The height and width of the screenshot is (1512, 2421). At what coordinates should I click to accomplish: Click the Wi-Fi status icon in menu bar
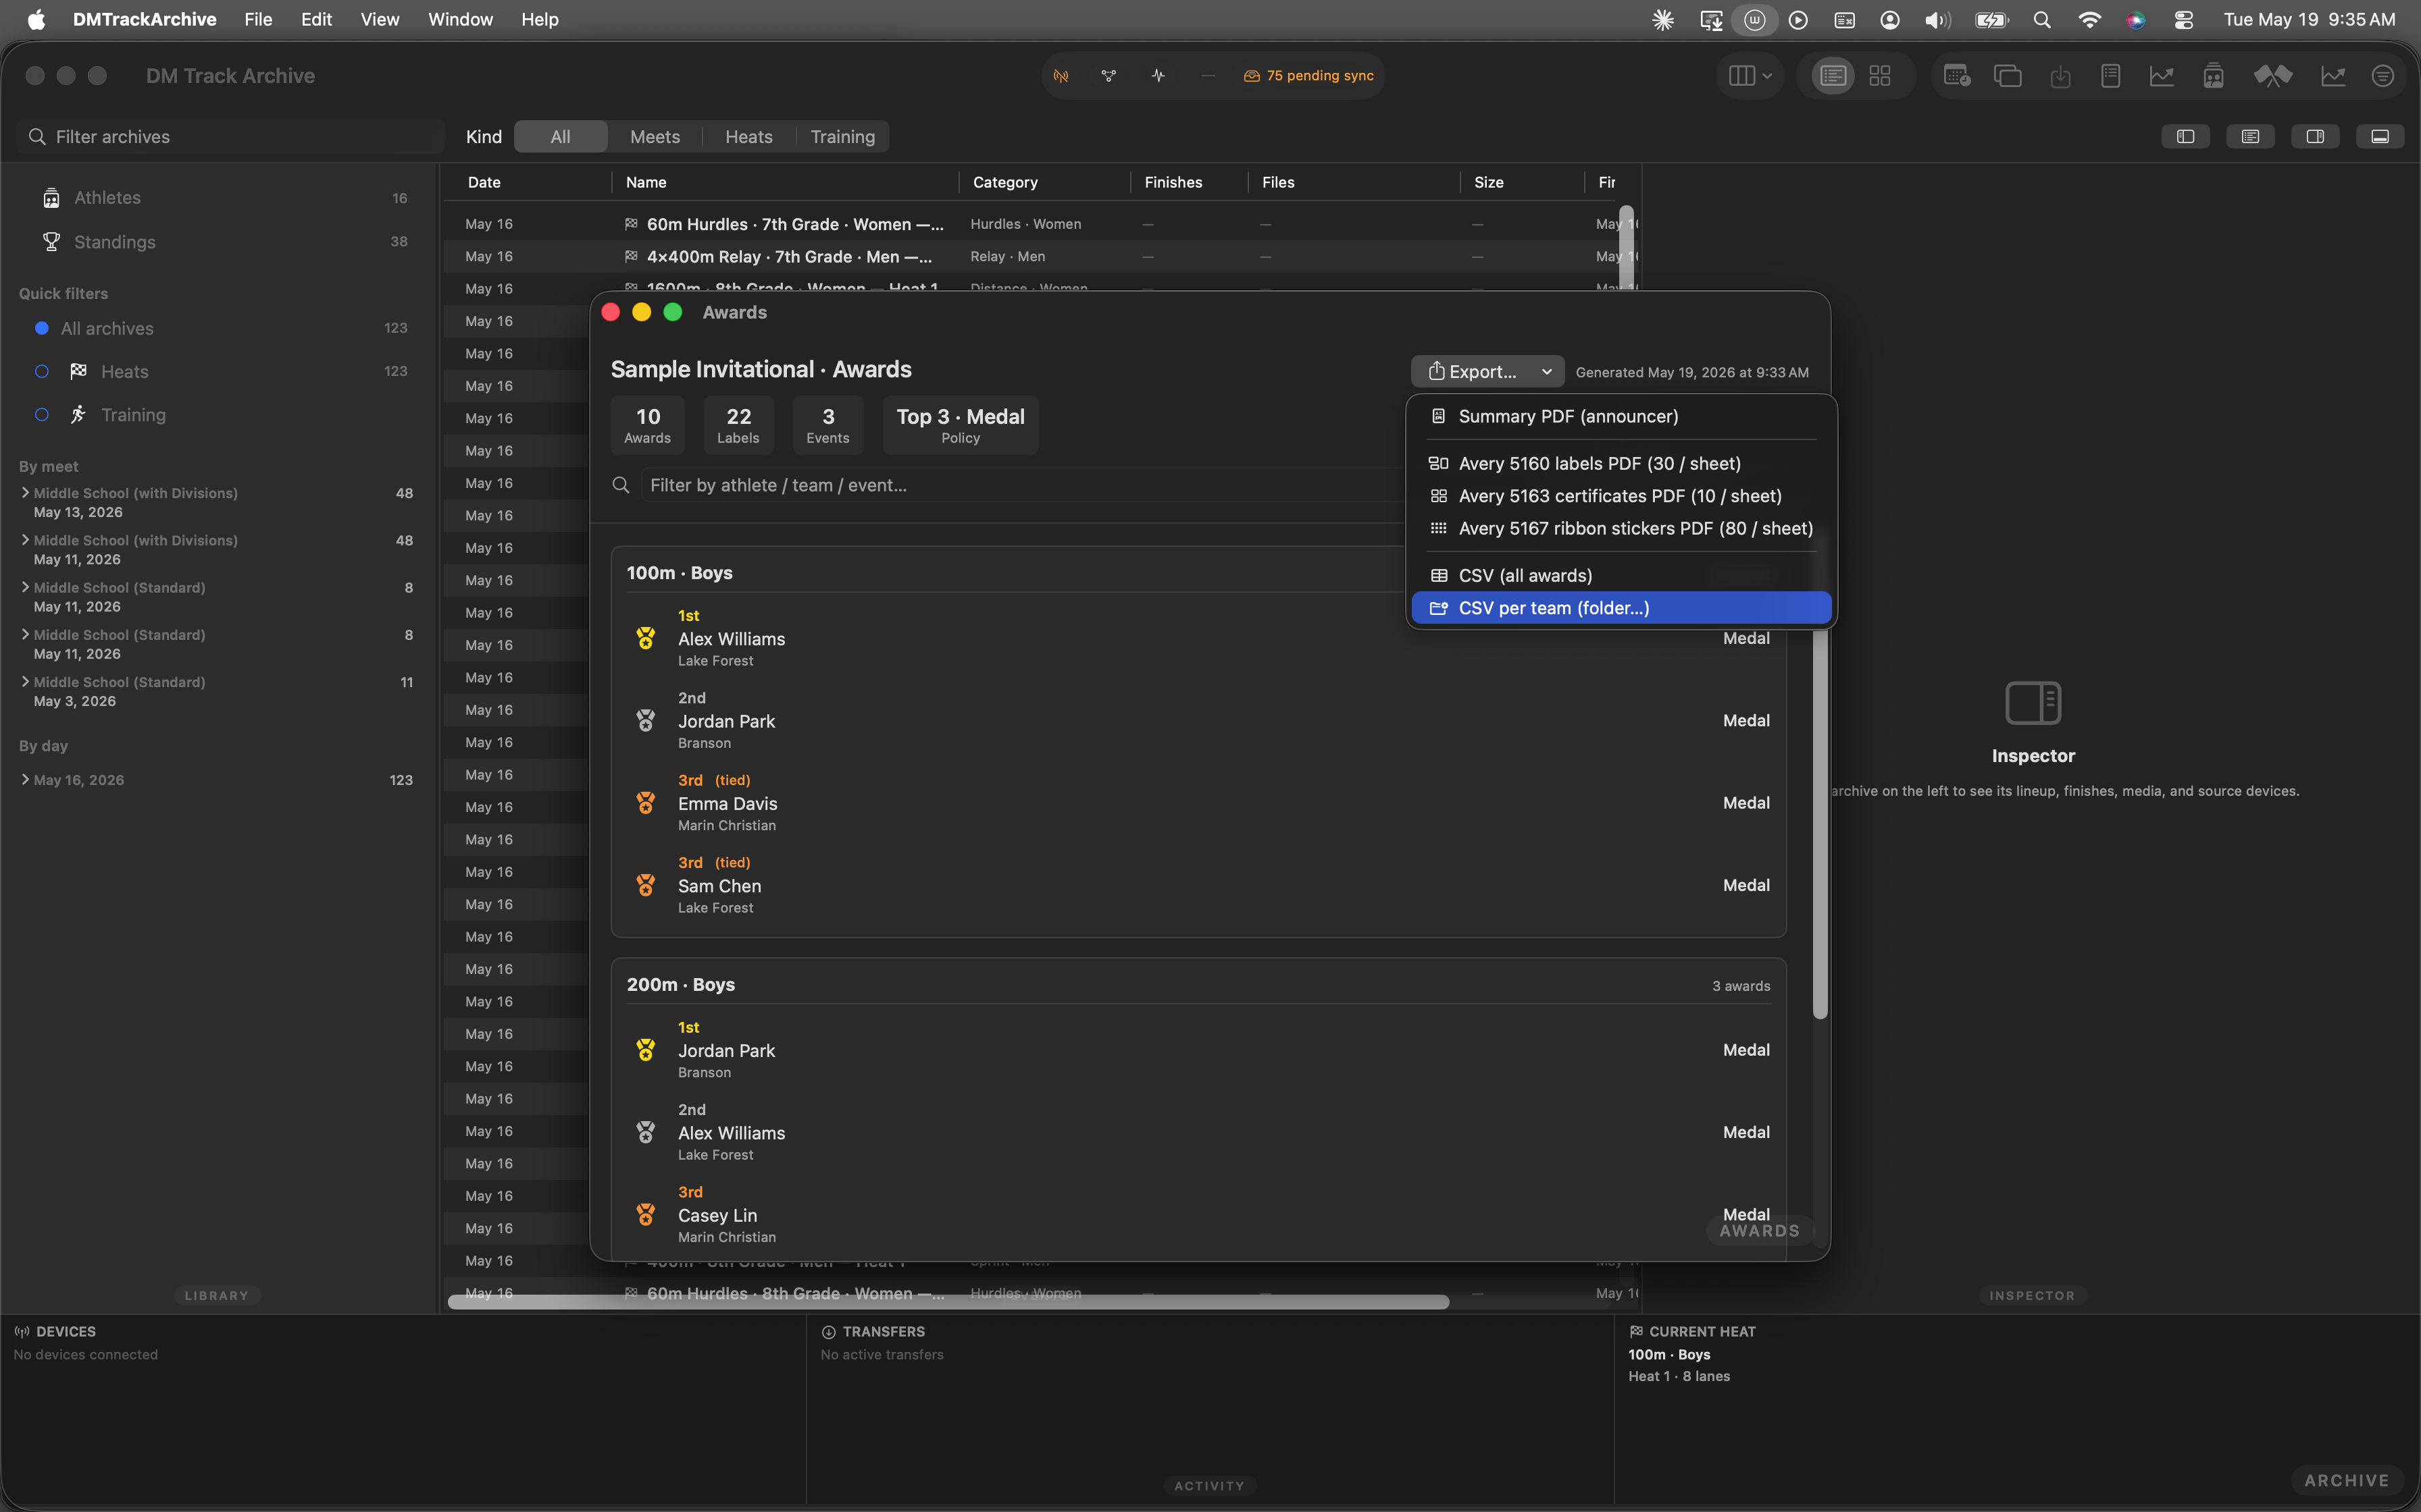(x=2089, y=19)
